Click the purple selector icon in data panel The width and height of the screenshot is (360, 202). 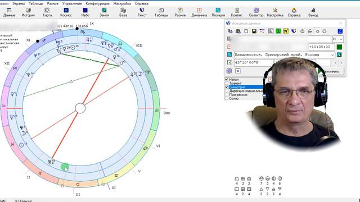pyautogui.click(x=229, y=71)
